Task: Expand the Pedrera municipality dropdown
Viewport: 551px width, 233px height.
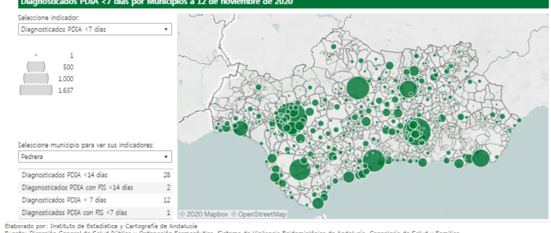Action: [94, 157]
